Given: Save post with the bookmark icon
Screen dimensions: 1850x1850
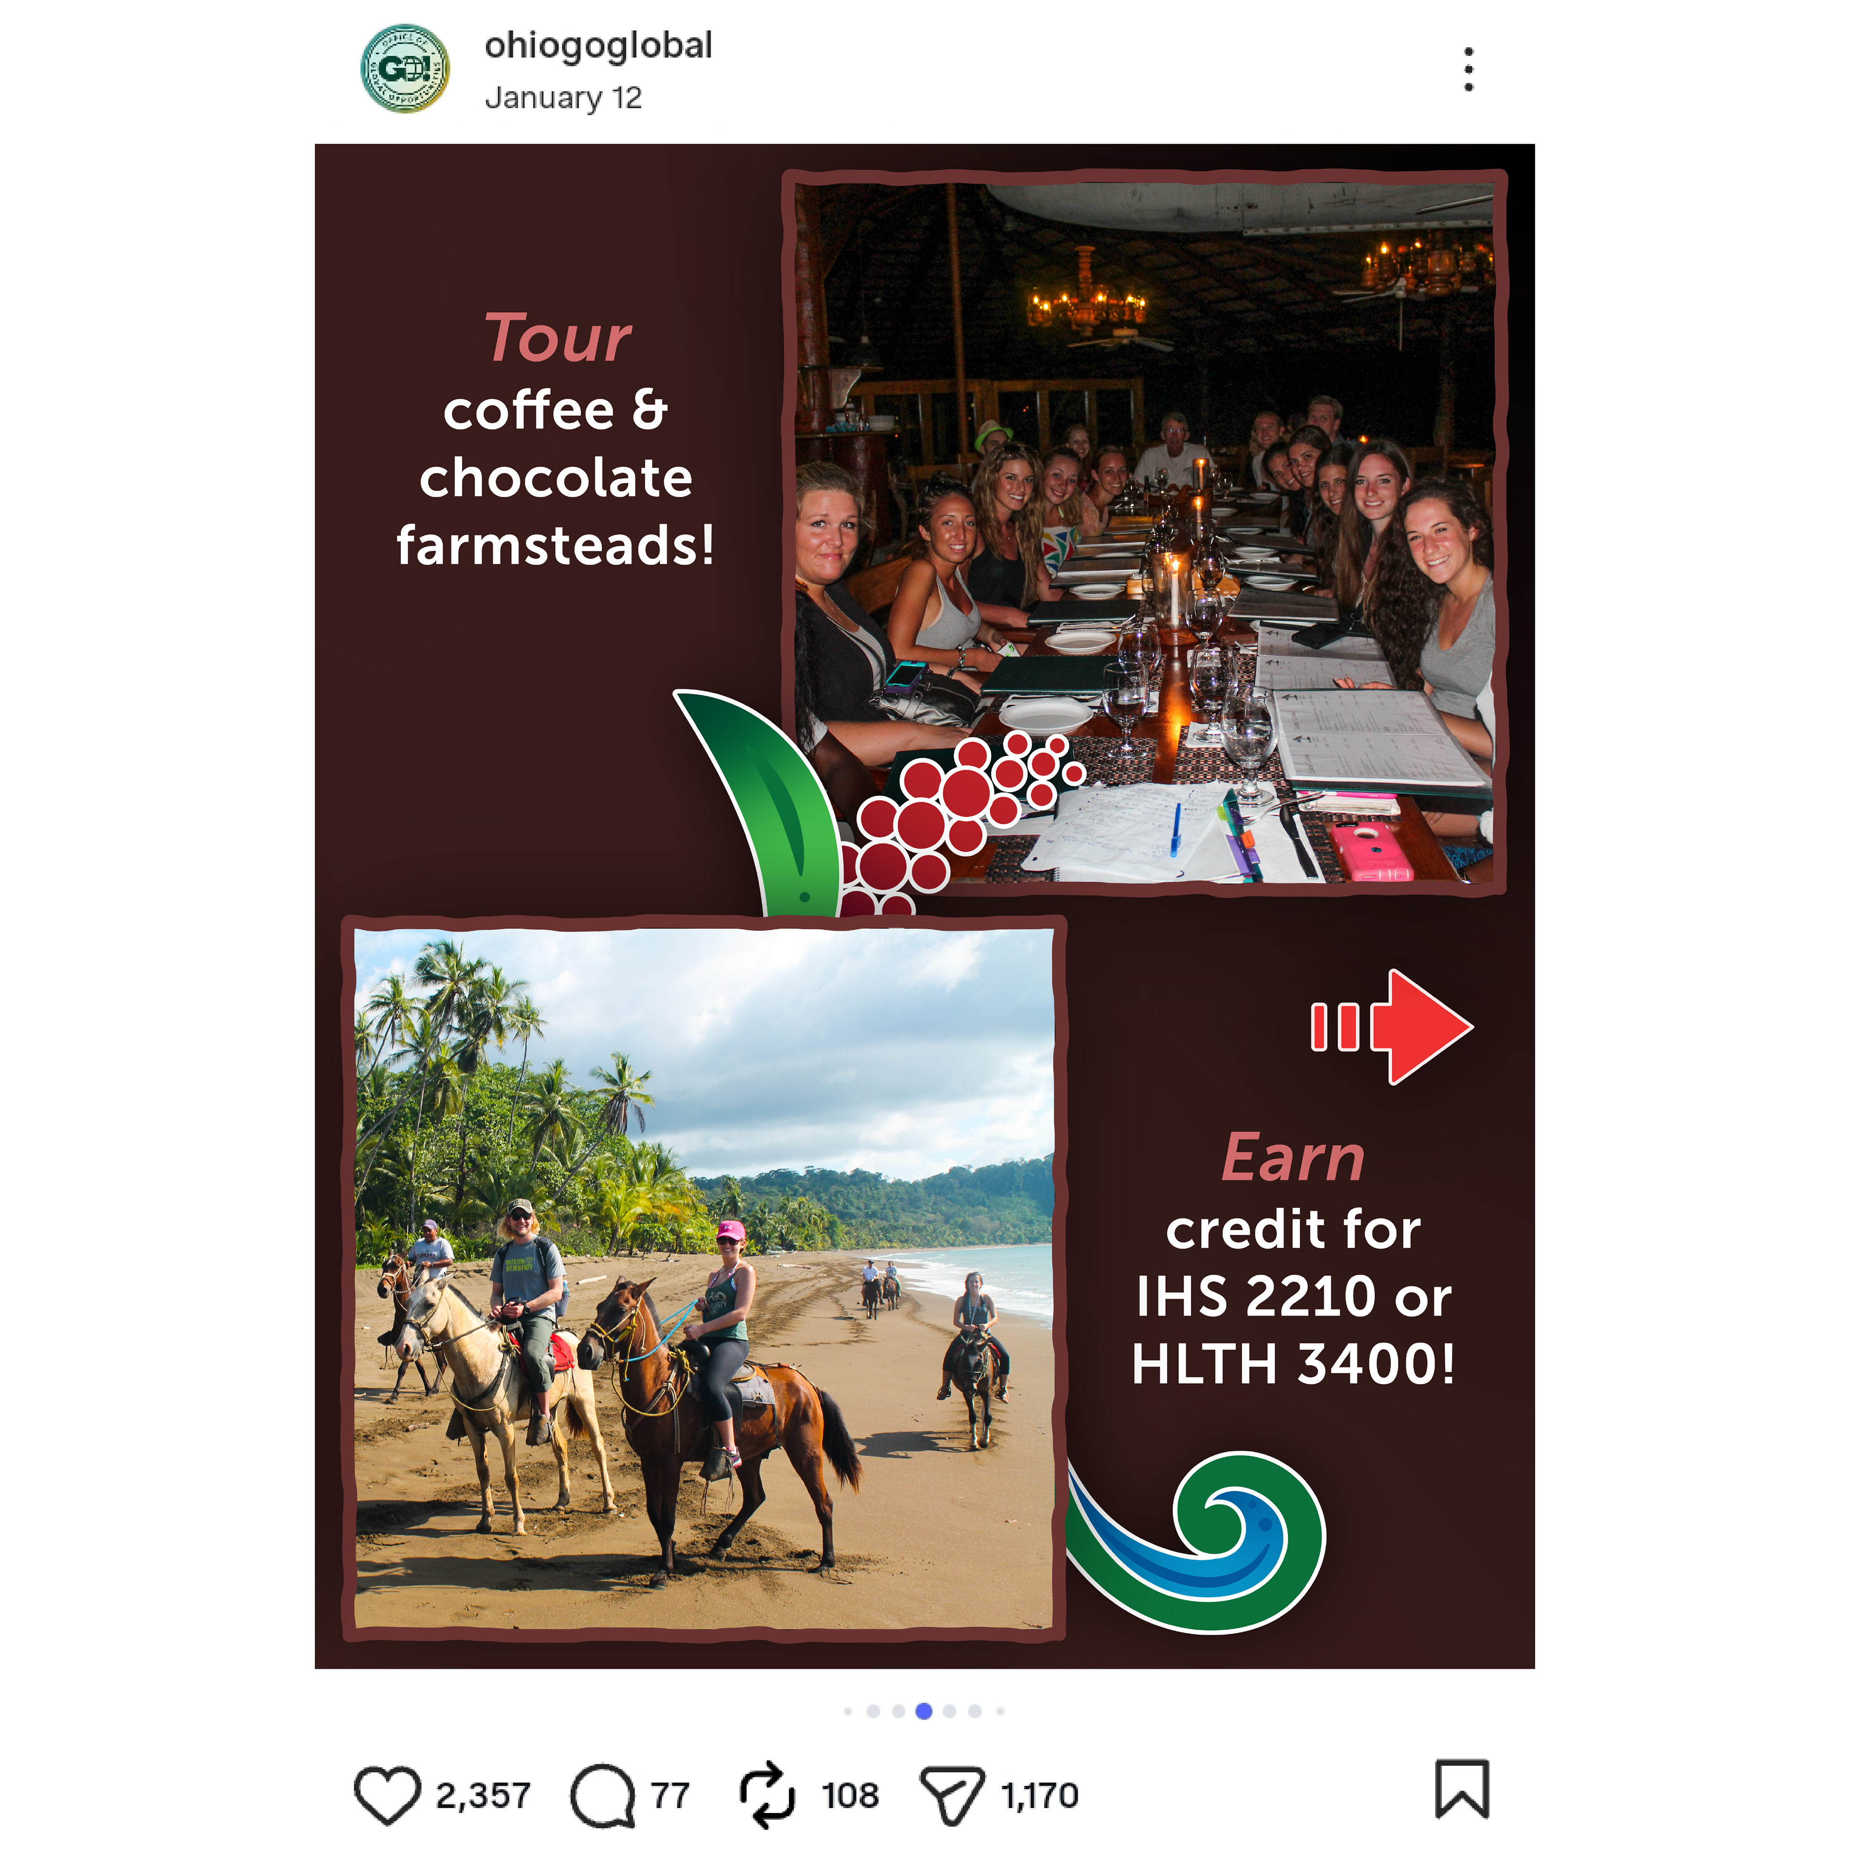Looking at the screenshot, I should pyautogui.click(x=1462, y=1788).
